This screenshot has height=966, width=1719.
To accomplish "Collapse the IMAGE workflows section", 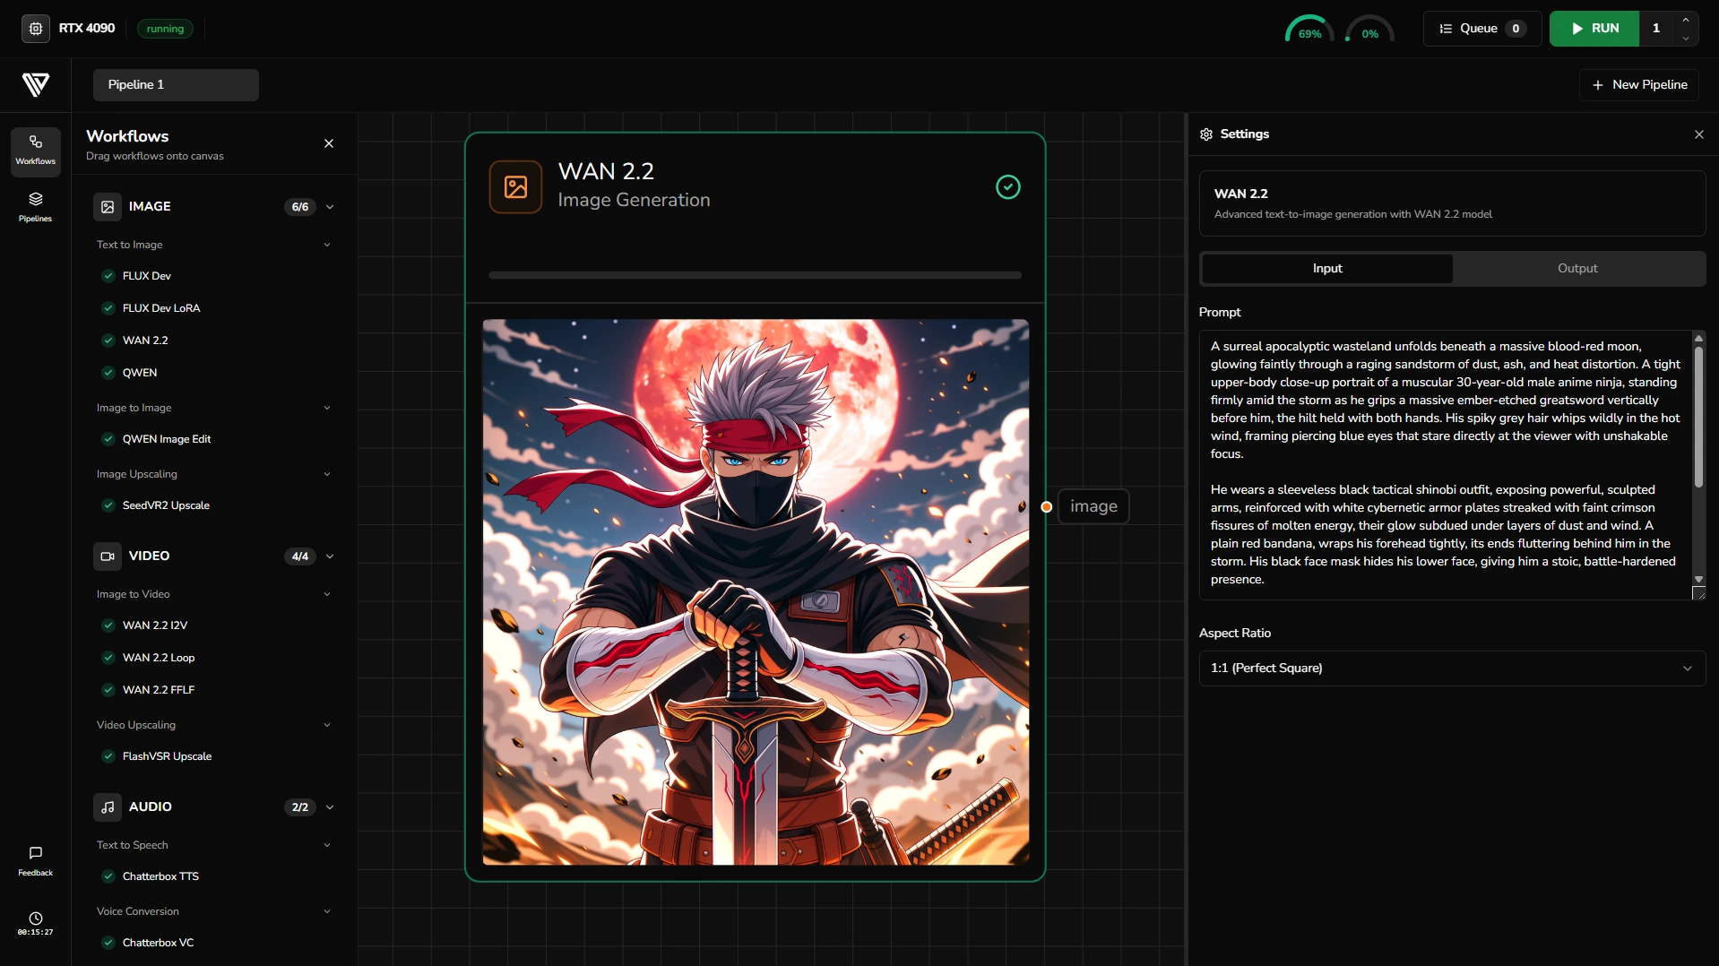I will (329, 207).
